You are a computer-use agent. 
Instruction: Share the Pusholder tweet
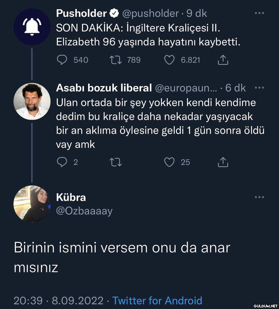coord(223,60)
